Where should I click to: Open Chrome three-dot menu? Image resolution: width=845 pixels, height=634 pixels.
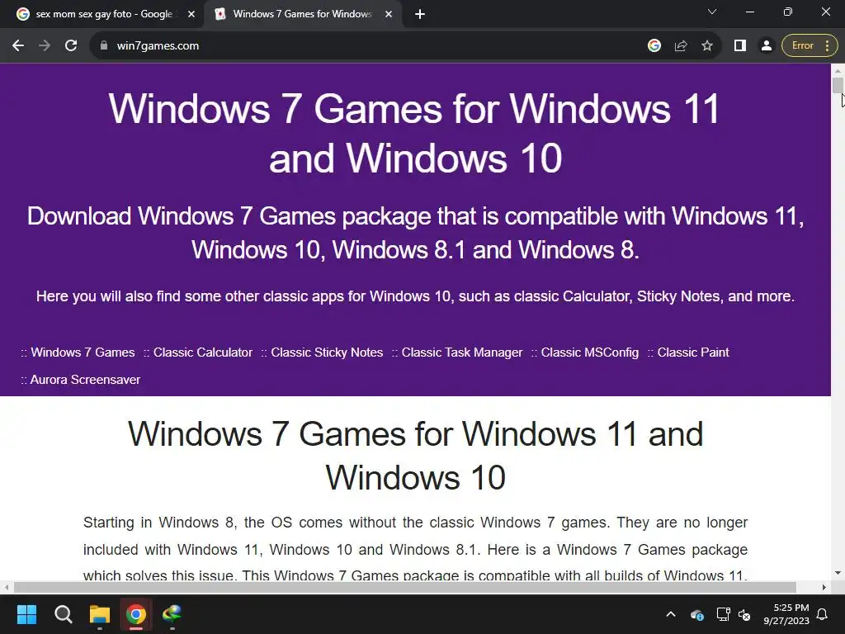tap(828, 46)
